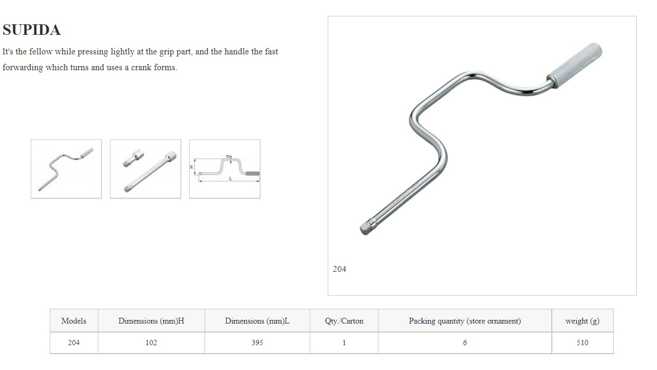Click the 102 height value cell

point(151,343)
